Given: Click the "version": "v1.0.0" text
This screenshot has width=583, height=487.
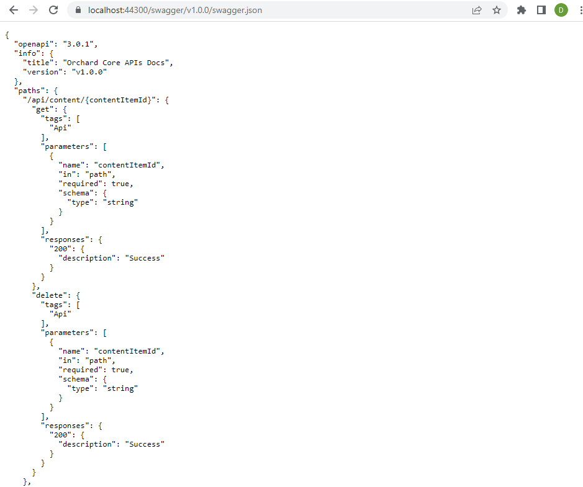Looking at the screenshot, I should (65, 72).
